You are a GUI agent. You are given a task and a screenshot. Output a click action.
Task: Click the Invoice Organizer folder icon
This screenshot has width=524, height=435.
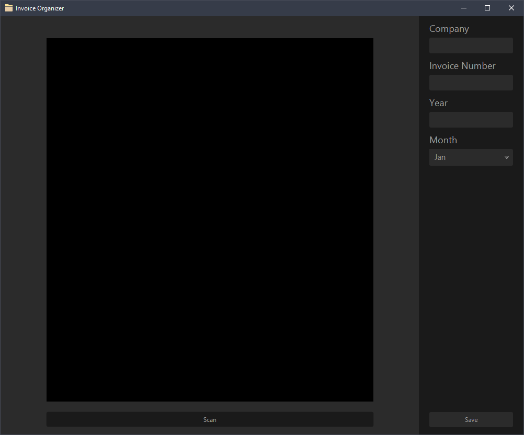pos(9,8)
